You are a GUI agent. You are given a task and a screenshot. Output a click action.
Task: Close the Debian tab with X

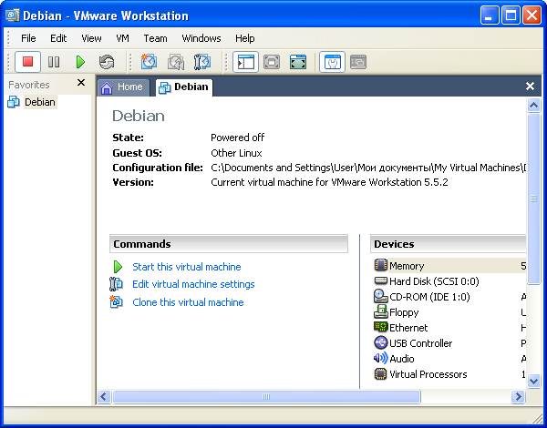point(530,87)
